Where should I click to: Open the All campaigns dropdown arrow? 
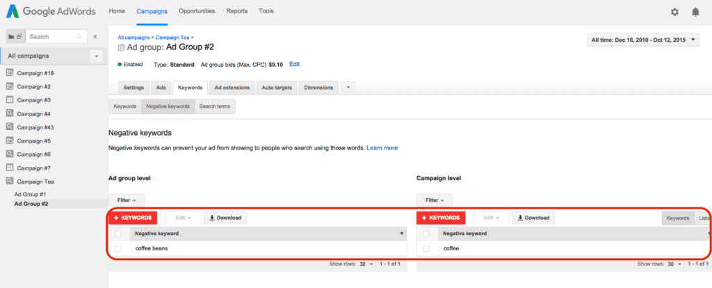(96, 56)
